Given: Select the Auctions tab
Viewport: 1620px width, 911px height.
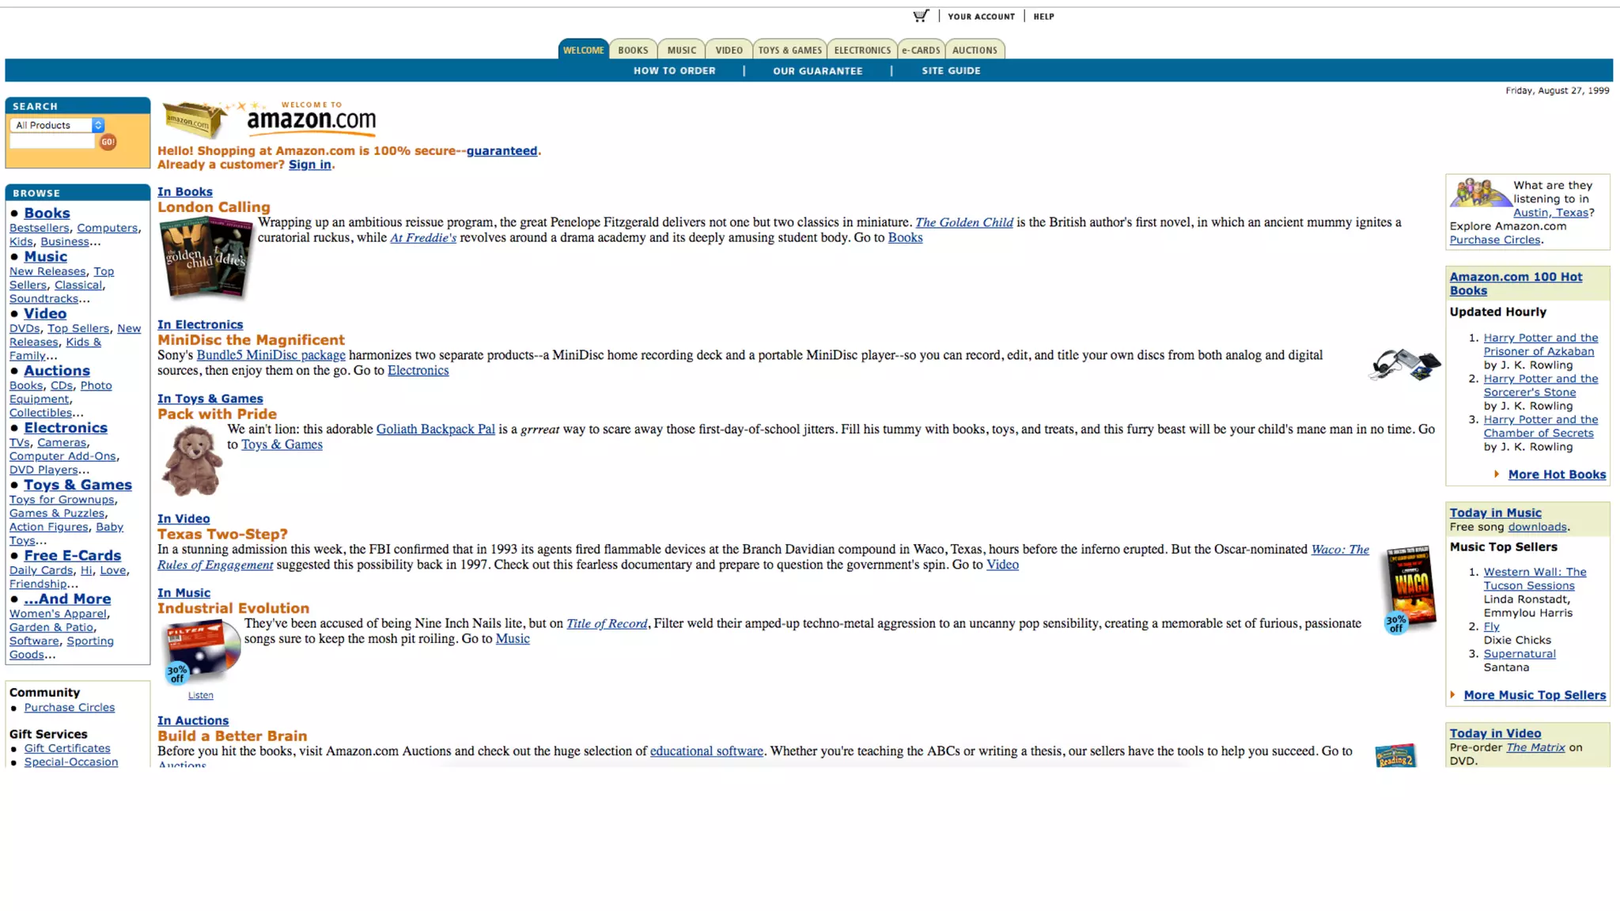Looking at the screenshot, I should tap(974, 50).
